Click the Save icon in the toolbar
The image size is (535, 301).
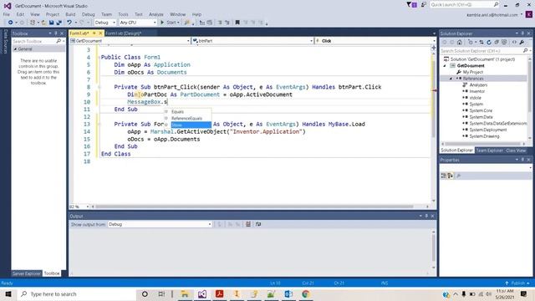[x=51, y=23]
